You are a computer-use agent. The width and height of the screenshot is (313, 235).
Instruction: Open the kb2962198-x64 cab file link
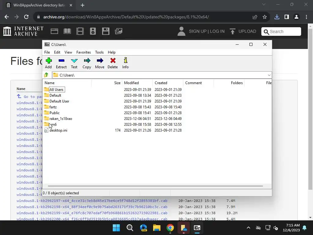(x=92, y=207)
